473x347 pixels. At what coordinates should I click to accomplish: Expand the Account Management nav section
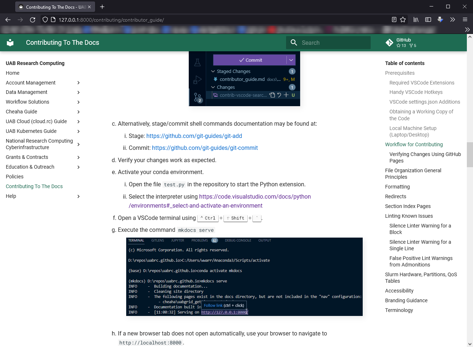coord(78,83)
